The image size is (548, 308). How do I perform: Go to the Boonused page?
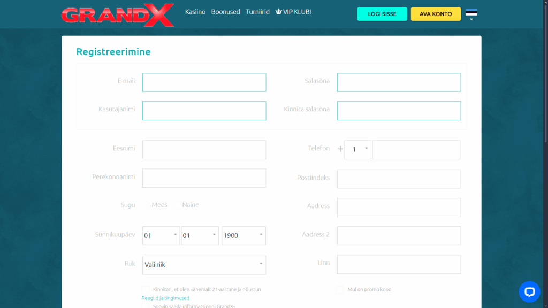coord(225,11)
